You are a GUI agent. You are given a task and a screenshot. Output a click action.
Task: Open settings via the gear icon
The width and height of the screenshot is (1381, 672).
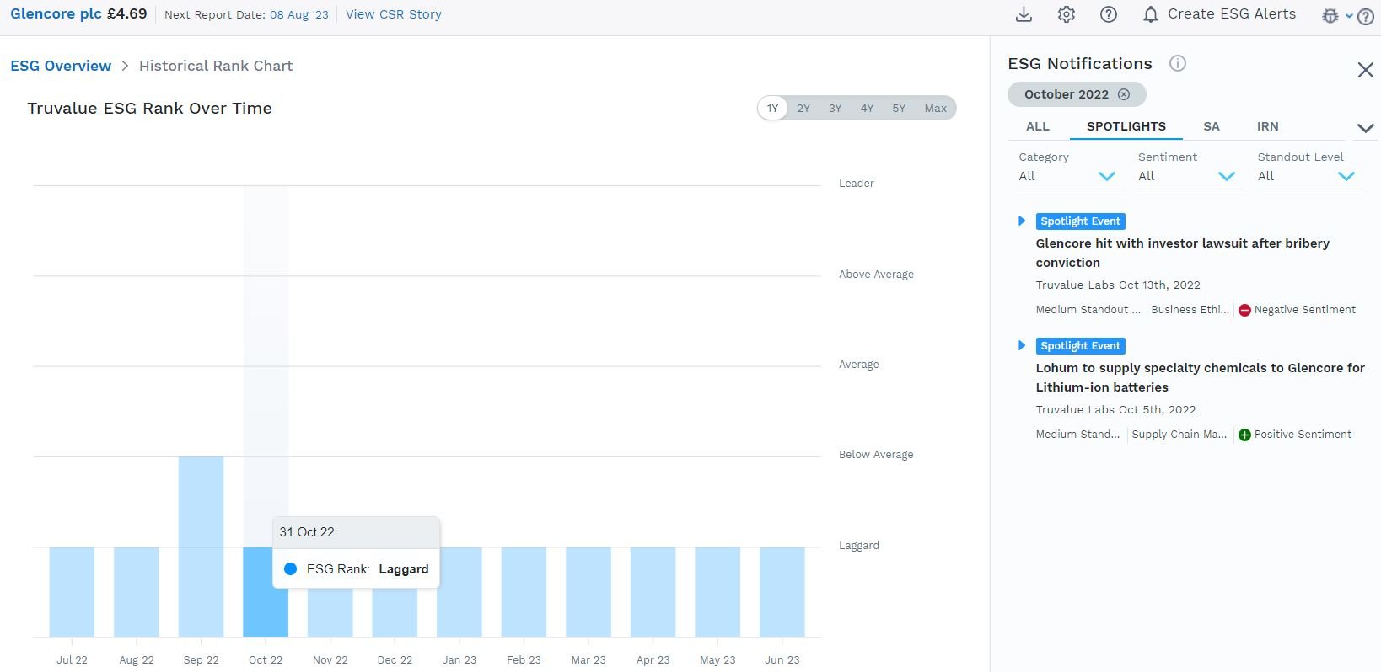click(x=1067, y=14)
